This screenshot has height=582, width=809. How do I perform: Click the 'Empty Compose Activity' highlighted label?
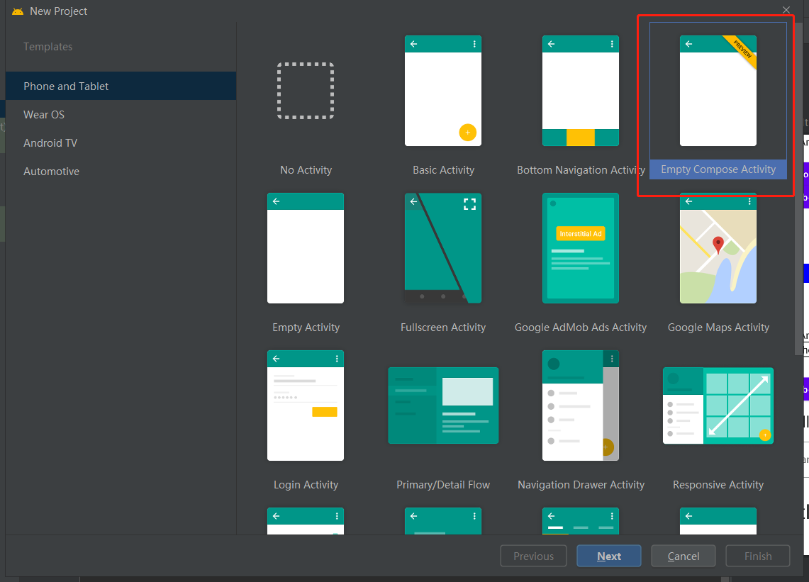click(x=718, y=169)
